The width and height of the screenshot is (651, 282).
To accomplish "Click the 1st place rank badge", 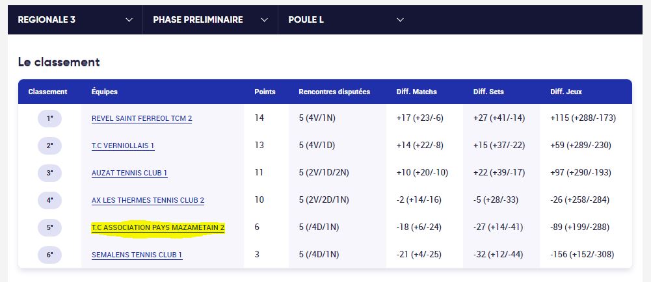I will tap(50, 119).
